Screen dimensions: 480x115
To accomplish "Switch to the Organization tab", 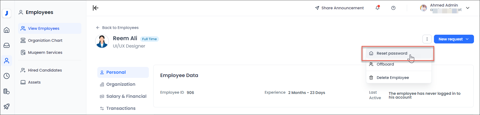I will [x=121, y=84].
